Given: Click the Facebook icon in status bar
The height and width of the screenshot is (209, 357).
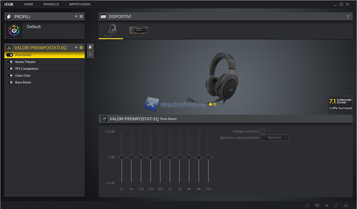Looking at the screenshot, I should [336, 205].
